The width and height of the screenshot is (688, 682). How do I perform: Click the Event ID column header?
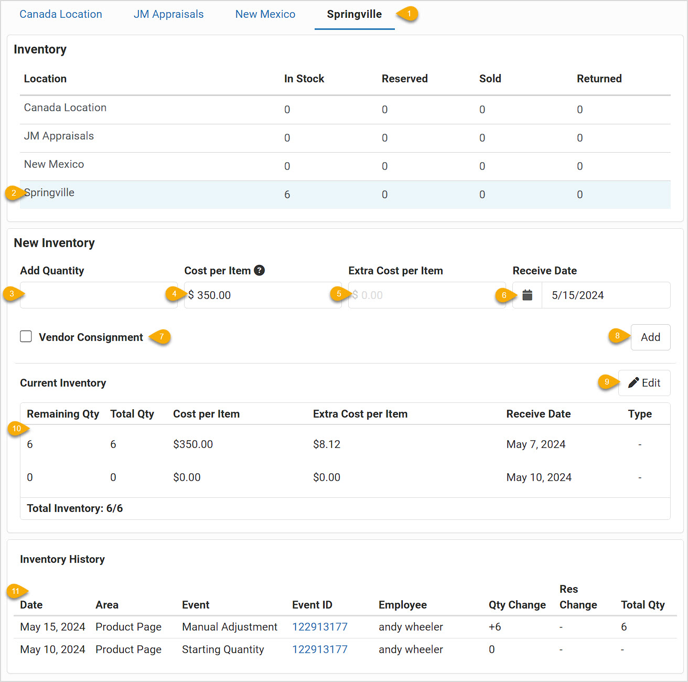(312, 605)
